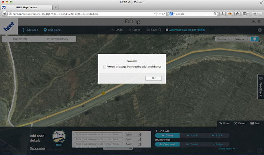
Task: Open the browser bookmarks menu icon
Action: 245,14
